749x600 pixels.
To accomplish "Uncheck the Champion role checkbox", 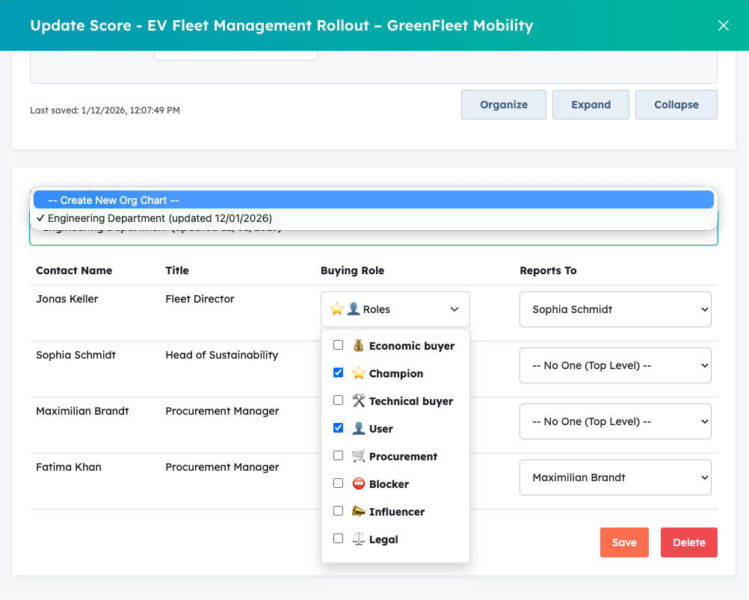I will [338, 372].
